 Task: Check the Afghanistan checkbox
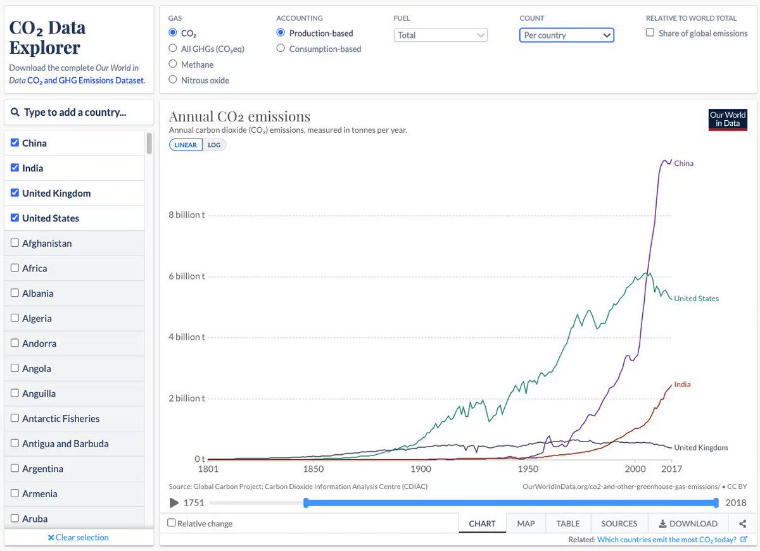[x=15, y=243]
